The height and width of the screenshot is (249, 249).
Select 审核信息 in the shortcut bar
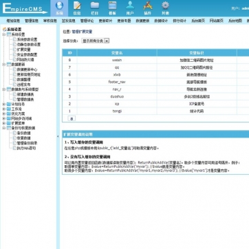(50, 21)
